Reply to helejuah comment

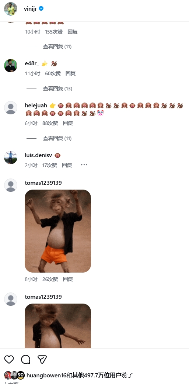68,123
